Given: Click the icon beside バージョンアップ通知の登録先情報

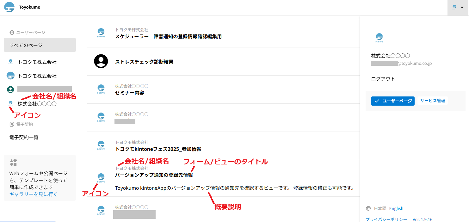Looking at the screenshot, I should tap(101, 178).
